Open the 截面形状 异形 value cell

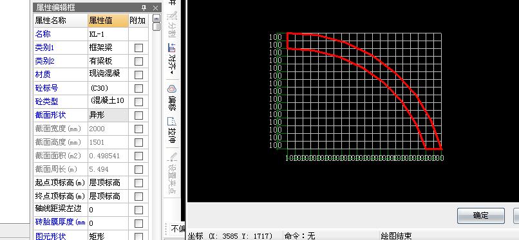coord(108,115)
